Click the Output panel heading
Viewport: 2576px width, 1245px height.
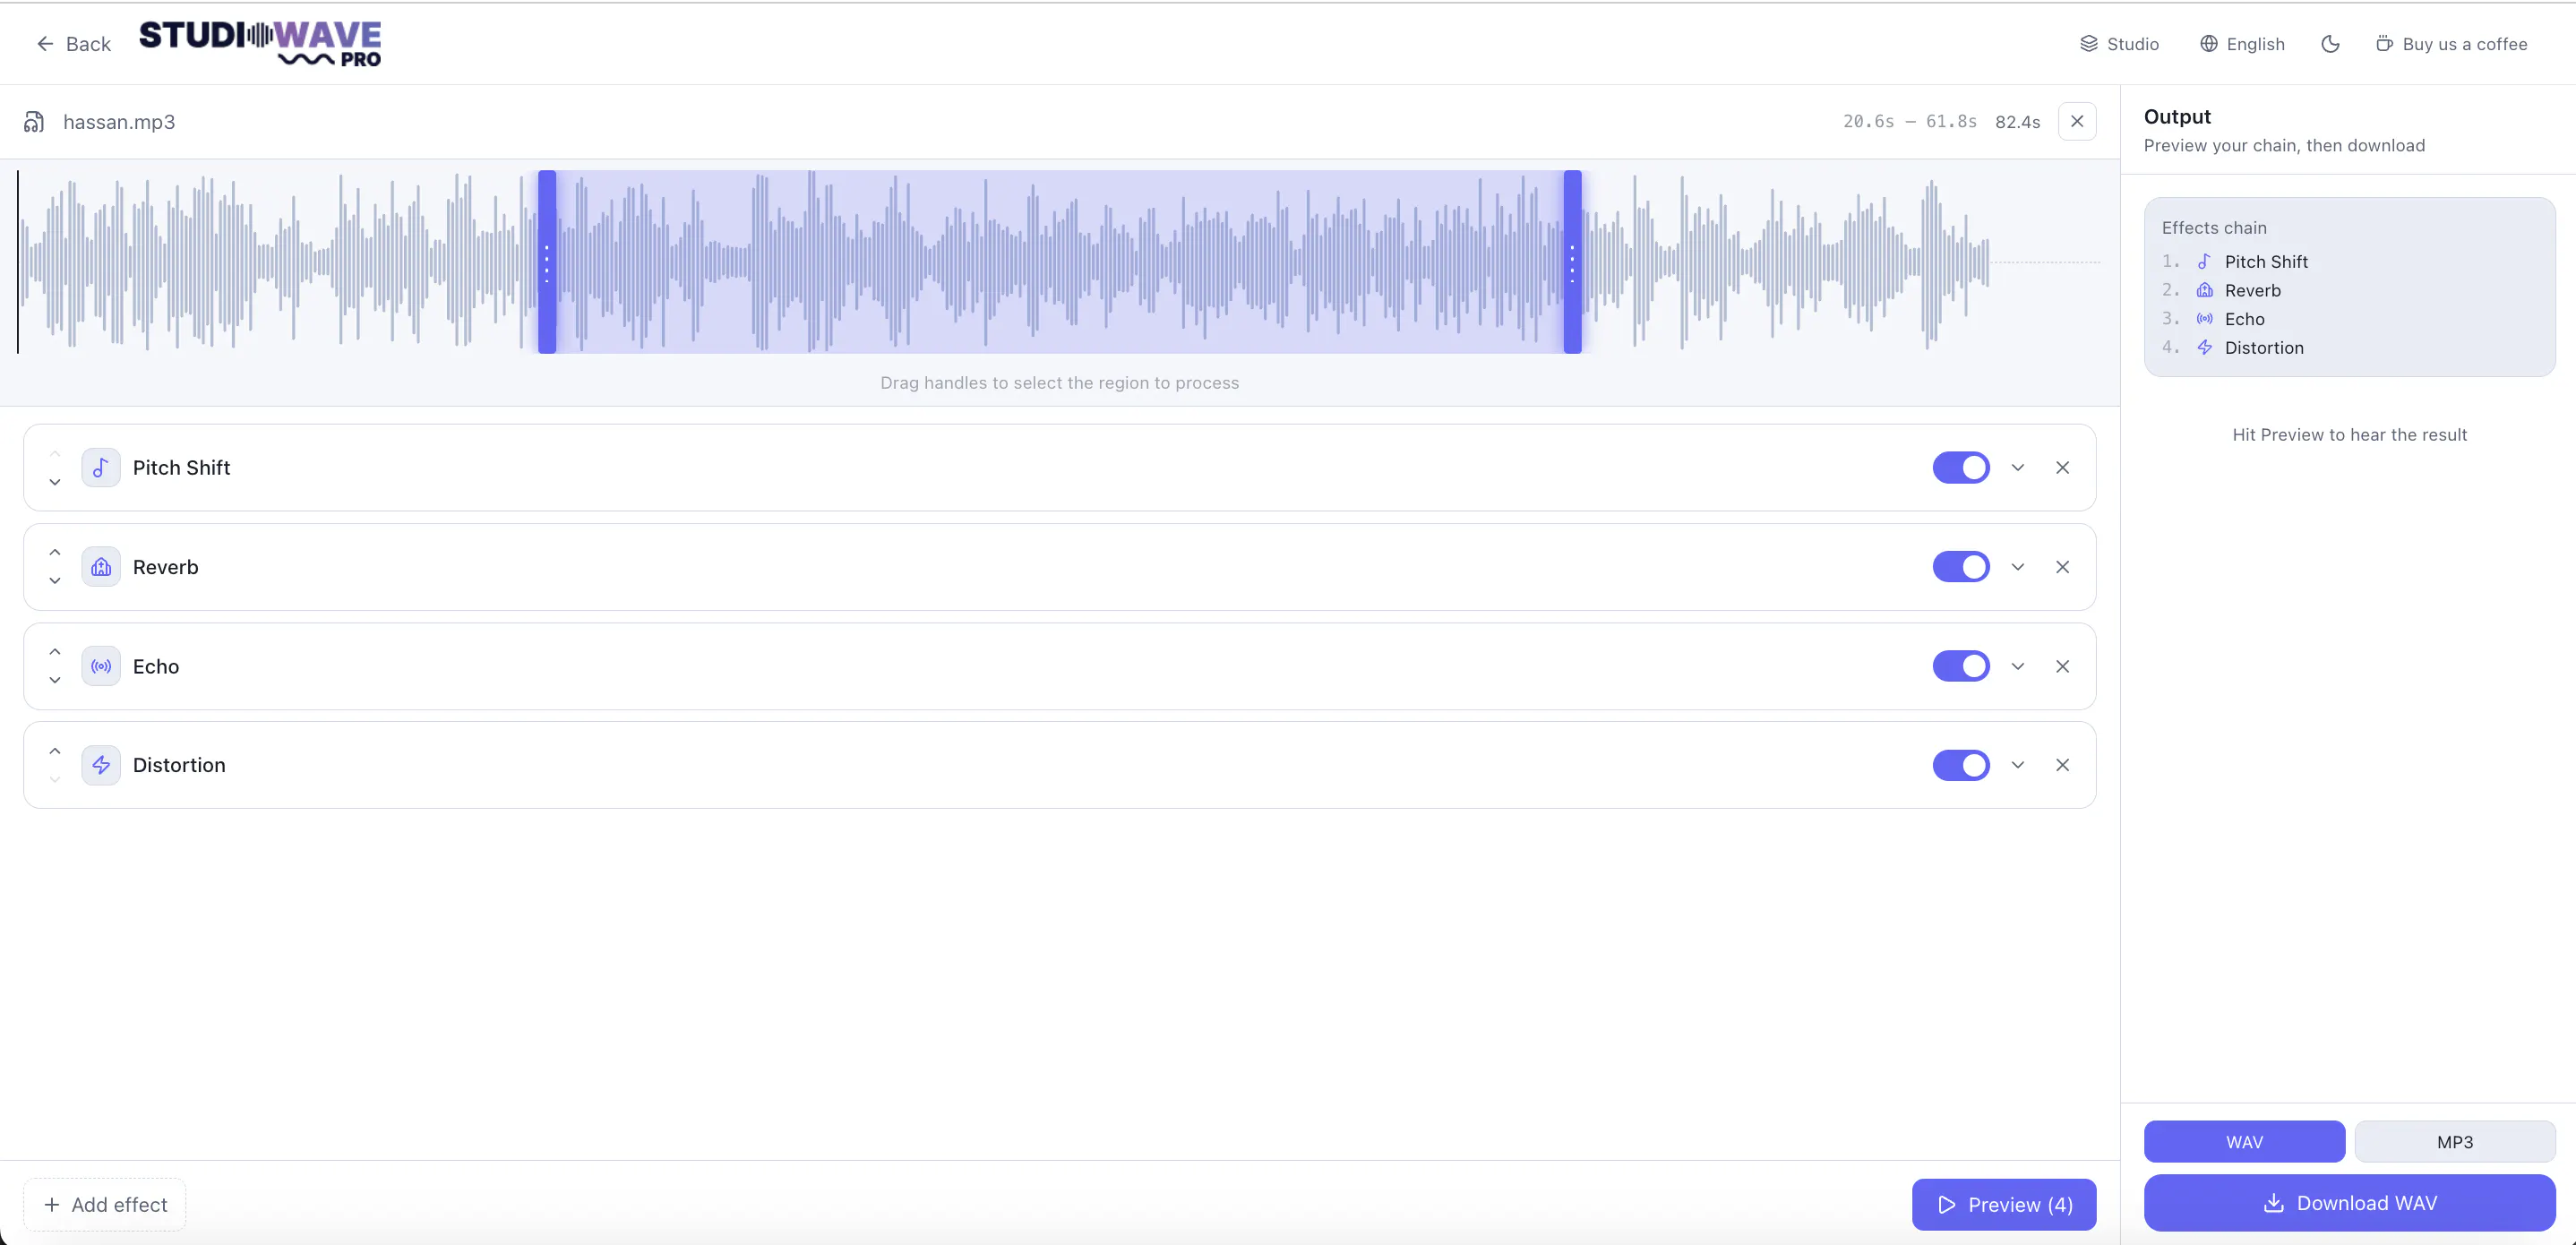click(2177, 117)
